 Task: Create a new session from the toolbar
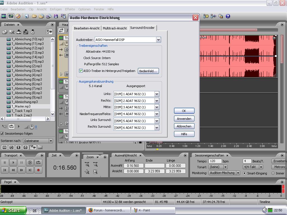[x=27, y=16]
